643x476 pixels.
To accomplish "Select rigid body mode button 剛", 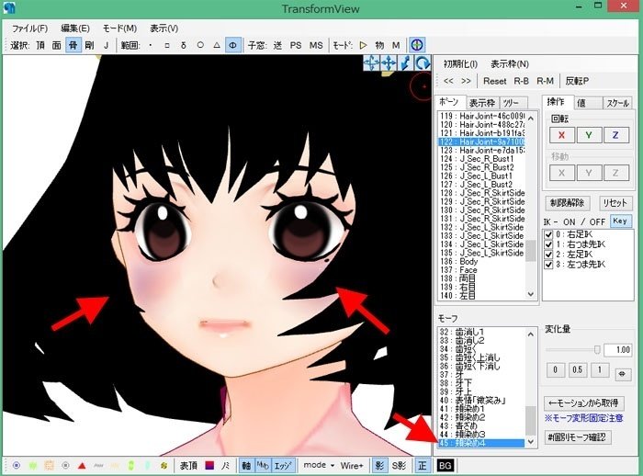I will 89,45.
